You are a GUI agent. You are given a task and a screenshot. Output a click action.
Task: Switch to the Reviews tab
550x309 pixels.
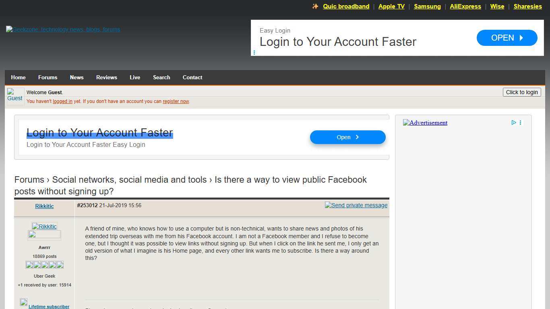[x=106, y=77]
